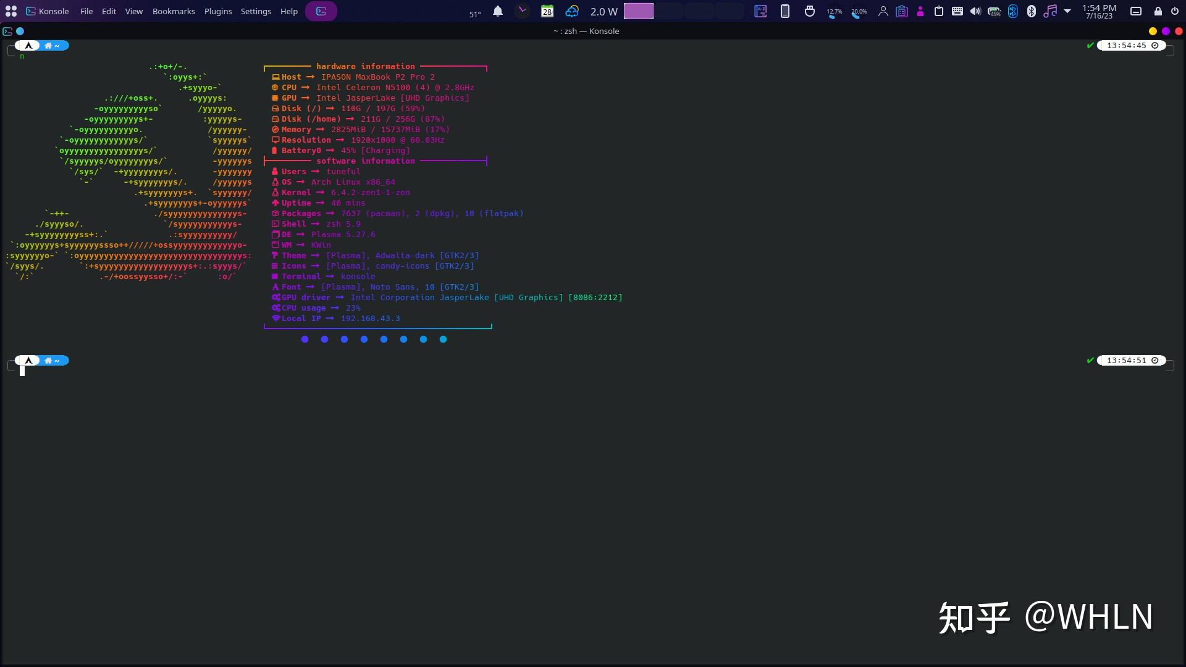
Task: Open the Bookmarks menu
Action: tap(174, 11)
